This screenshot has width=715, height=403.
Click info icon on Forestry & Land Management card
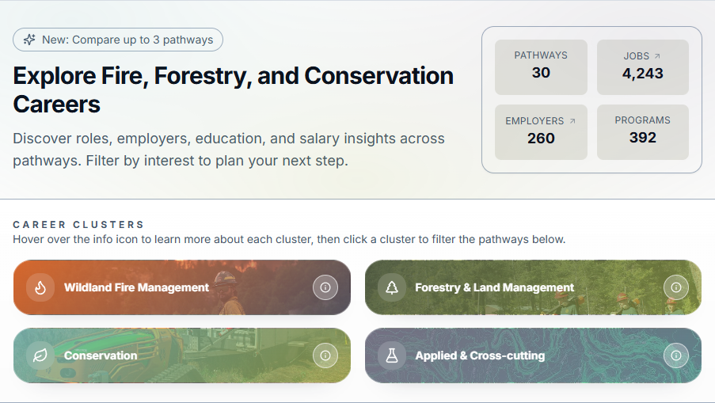click(675, 287)
